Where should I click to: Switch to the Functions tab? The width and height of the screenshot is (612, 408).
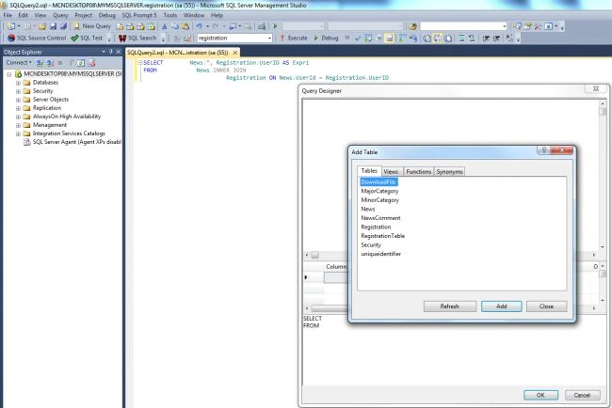[x=418, y=171]
